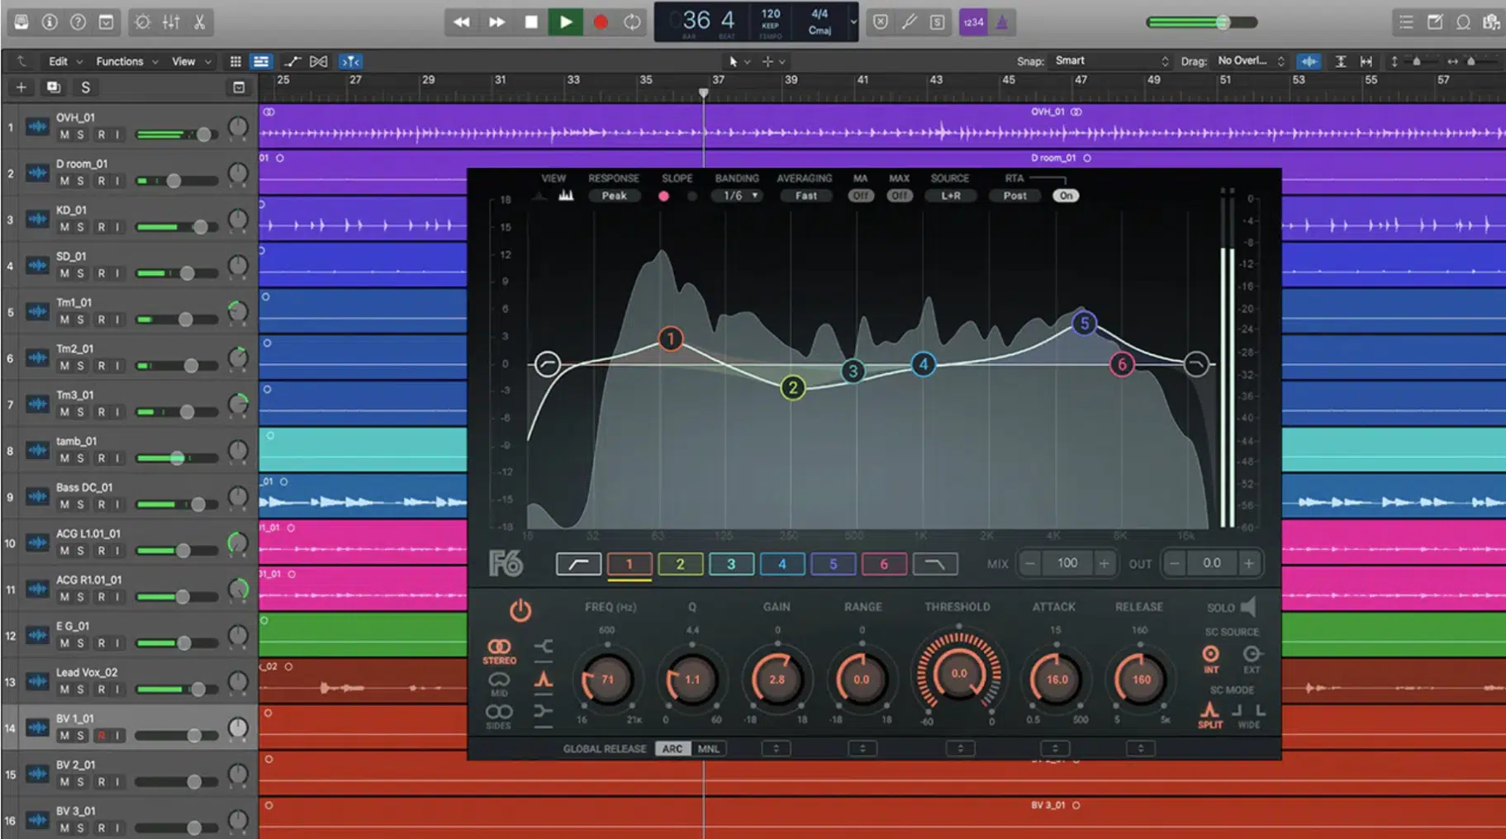Viewport: 1506px width, 839px height.
Task: Open the Editors scissors icon
Action: pos(199,22)
